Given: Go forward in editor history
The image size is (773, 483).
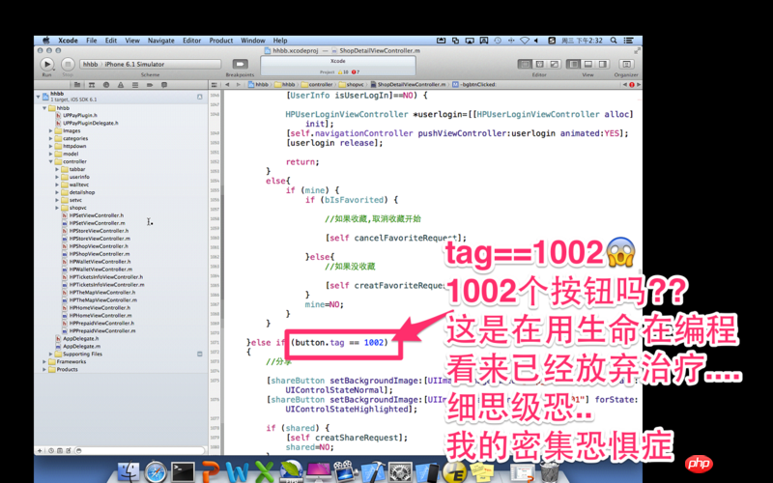Looking at the screenshot, I should 238,85.
